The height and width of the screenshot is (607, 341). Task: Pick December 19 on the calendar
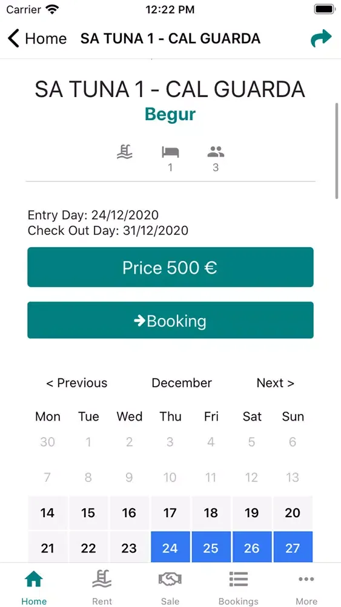click(252, 513)
